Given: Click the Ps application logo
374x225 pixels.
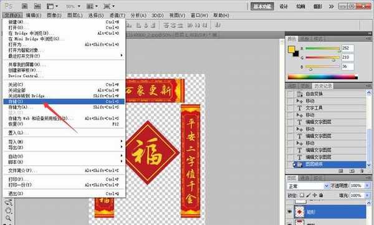Looking at the screenshot, I should (x=9, y=6).
